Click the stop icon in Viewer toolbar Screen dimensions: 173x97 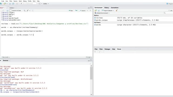[95, 51]
